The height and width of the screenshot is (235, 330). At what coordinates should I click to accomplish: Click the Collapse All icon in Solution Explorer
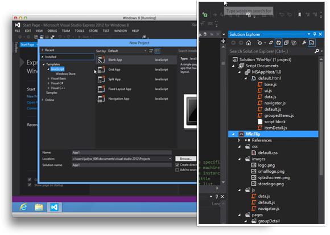(286, 43)
